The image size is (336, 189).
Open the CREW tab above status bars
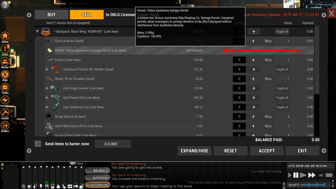tap(77, 163)
